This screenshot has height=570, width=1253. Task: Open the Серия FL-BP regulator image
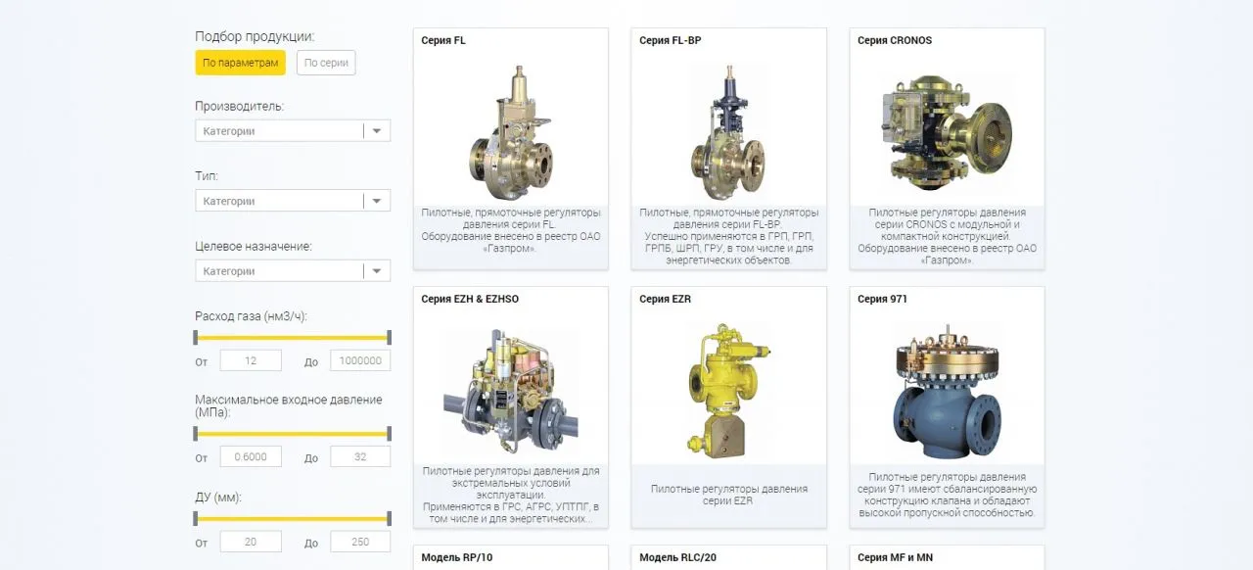tap(729, 133)
